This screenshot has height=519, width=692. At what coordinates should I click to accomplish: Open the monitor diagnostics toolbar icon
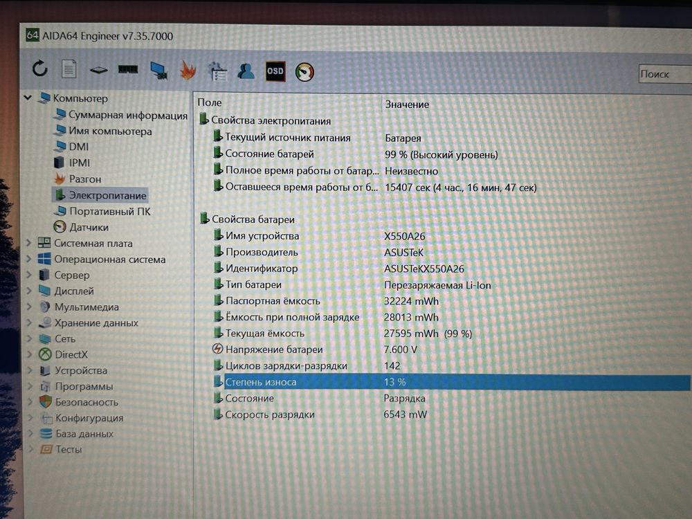[x=159, y=70]
